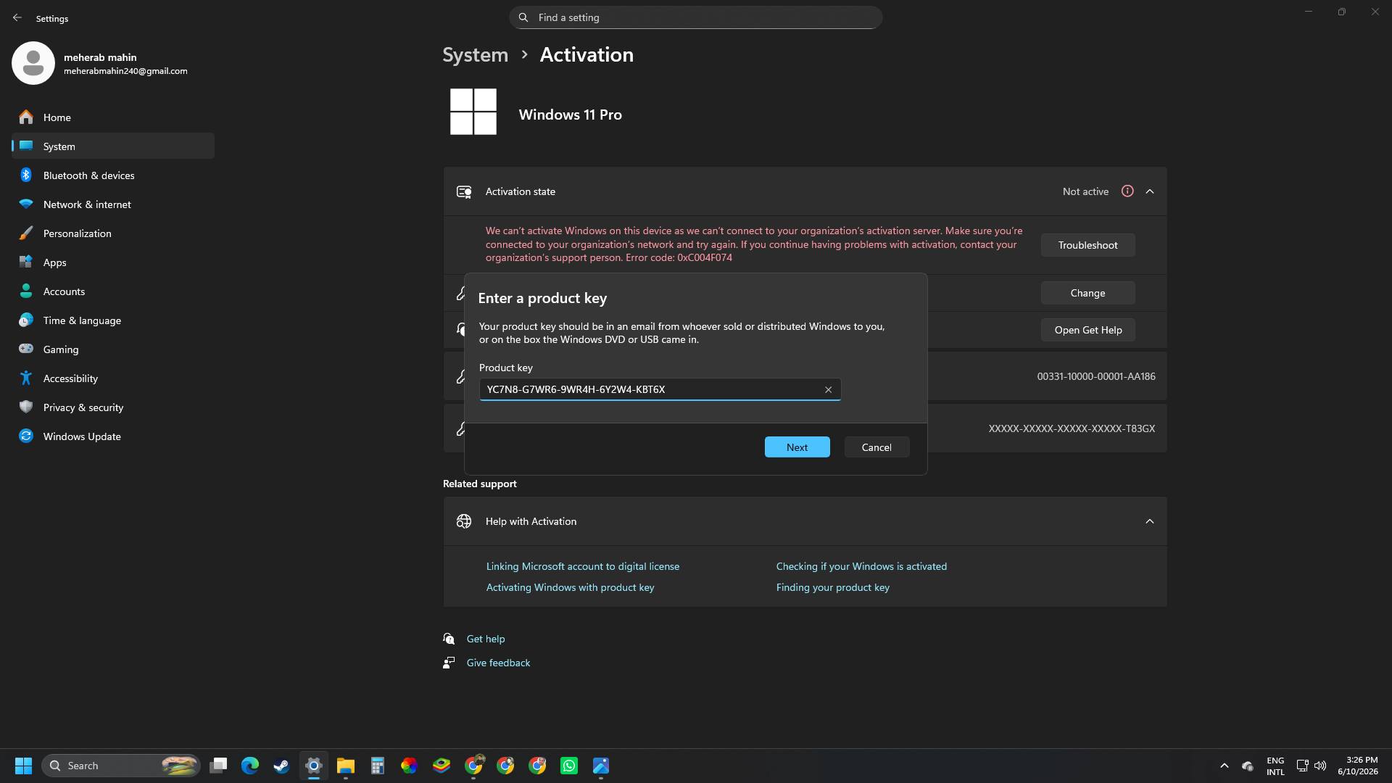This screenshot has height=783, width=1392.
Task: Open Calculator from the taskbar
Action: 378,766
